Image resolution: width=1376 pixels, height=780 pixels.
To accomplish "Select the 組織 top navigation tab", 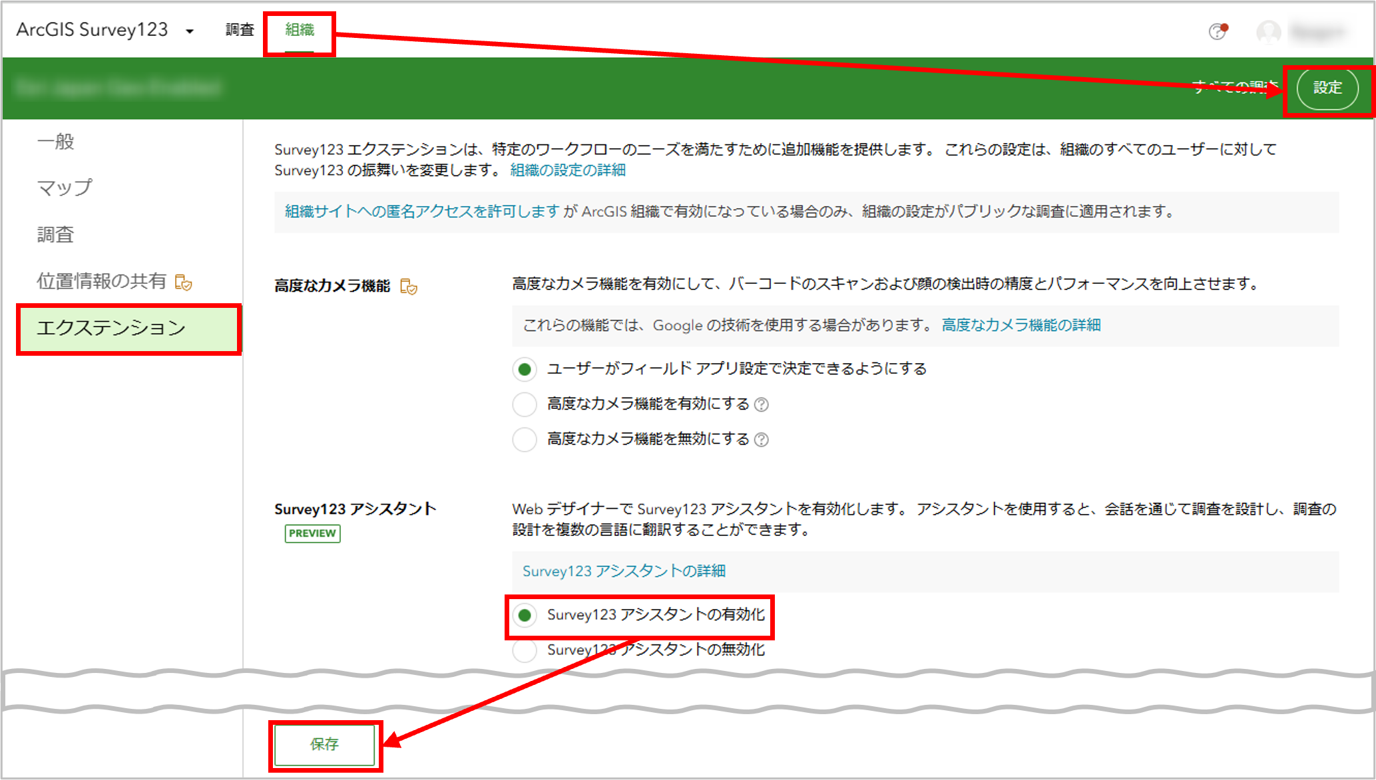I will pos(300,30).
